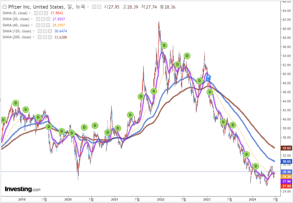Screen dimensions: 293x203
Task: Click the open price value 27.95
Action: [114, 7]
